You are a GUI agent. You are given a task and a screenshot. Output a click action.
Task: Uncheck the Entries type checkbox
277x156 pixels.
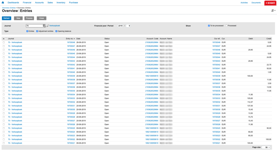(x=27, y=31)
